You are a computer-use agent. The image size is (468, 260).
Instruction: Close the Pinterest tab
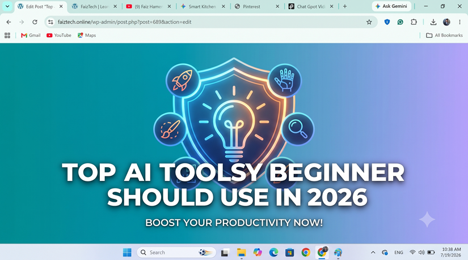pos(277,7)
